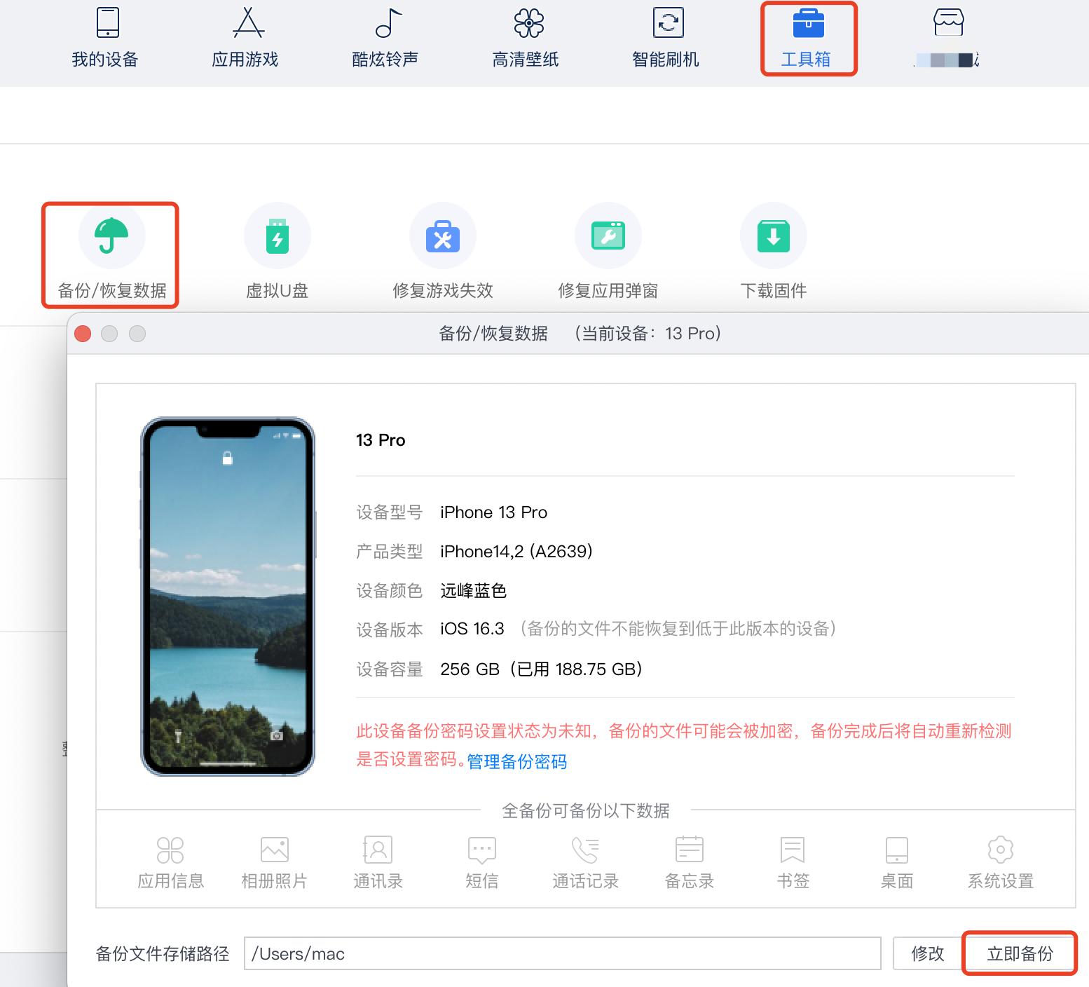Open the 管理备份密码 link
Viewport: 1089px width, 987px height.
point(516,762)
